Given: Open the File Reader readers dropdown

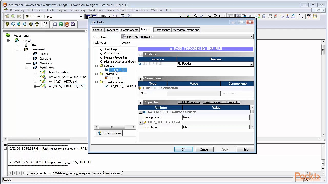Looking at the screenshot, I should (252, 64).
